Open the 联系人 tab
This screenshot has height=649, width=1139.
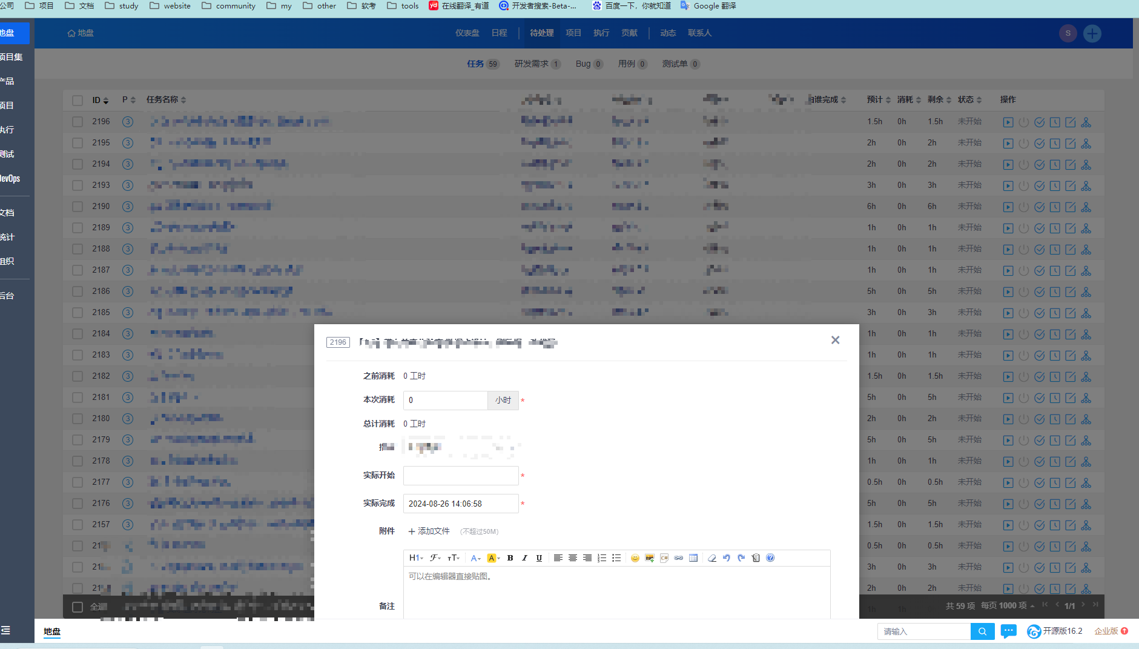[699, 33]
